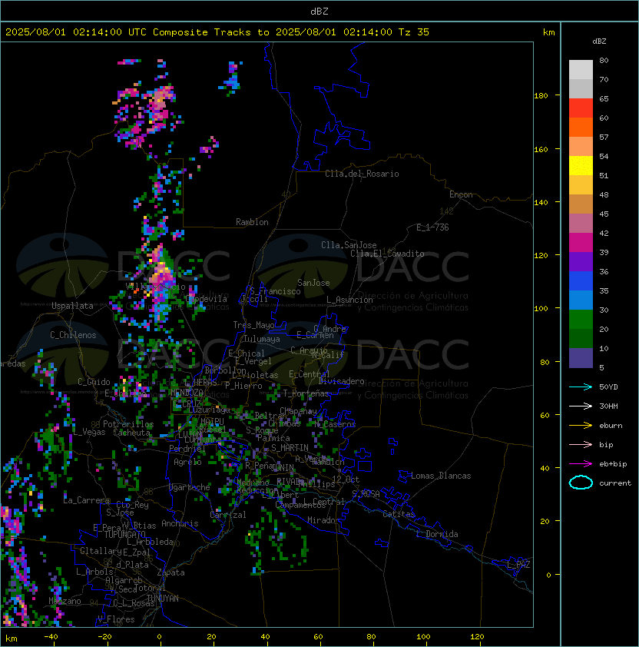Viewport: 639px width, 647px height.
Task: Click the 'Tulumaya' label
Action: [x=262, y=339]
